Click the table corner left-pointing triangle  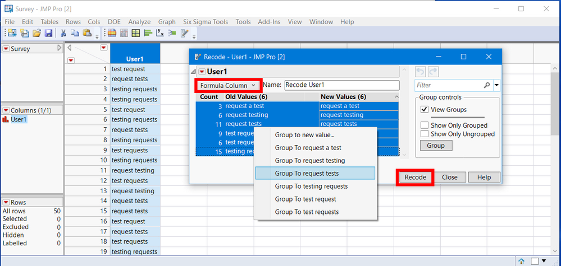click(x=70, y=48)
